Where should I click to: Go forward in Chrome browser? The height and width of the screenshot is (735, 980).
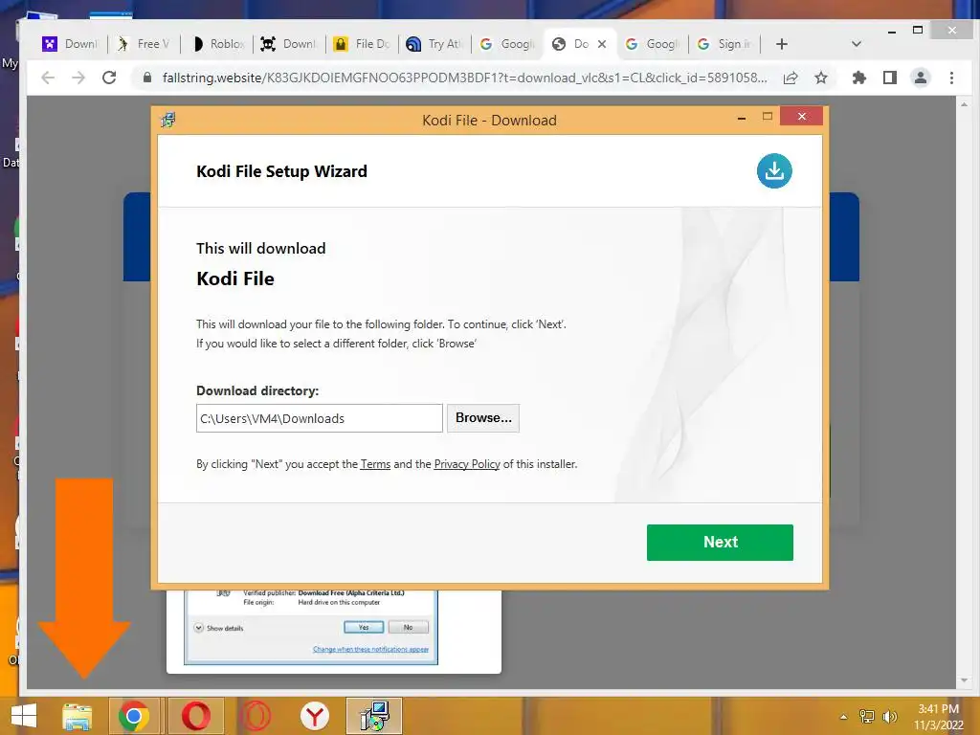tap(78, 78)
